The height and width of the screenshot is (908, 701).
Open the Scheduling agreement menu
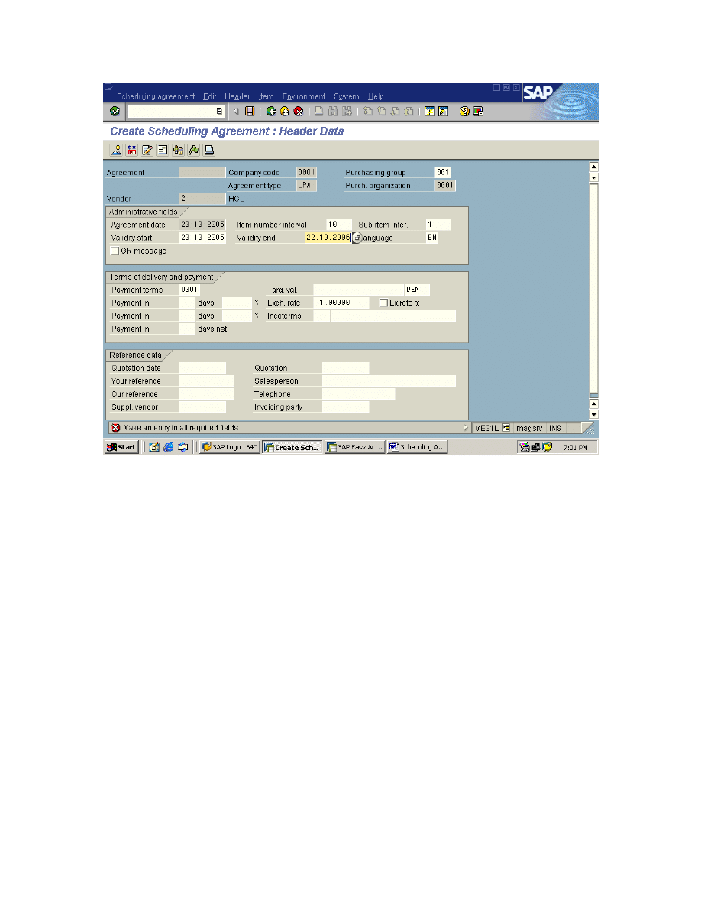155,96
